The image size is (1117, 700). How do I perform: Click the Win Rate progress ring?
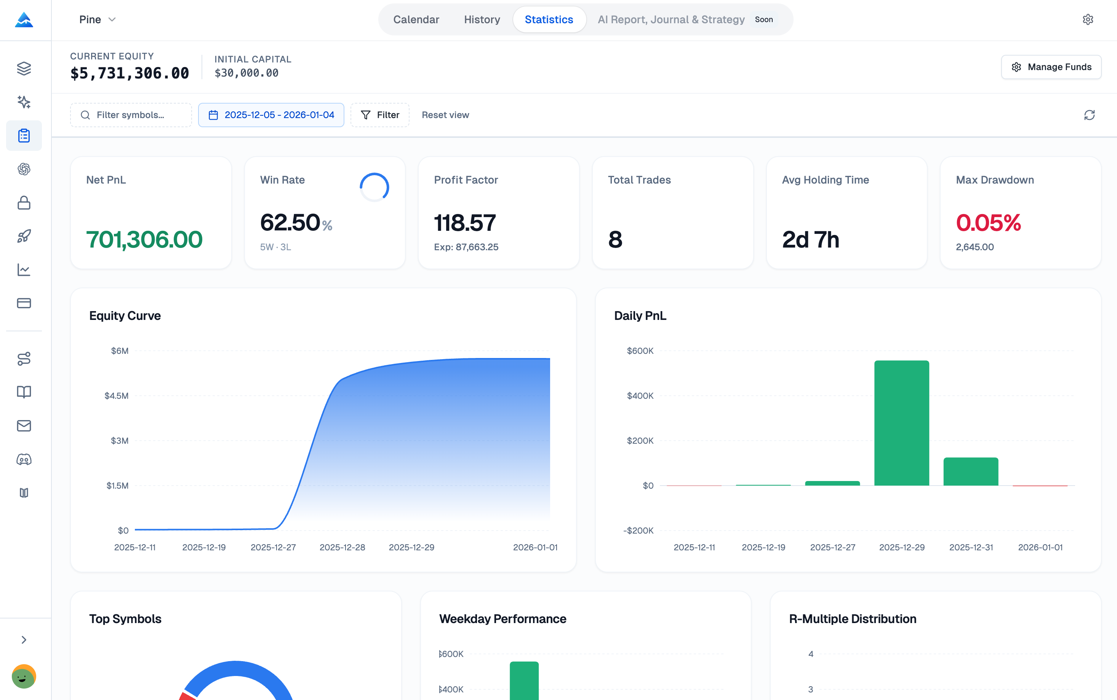pyautogui.click(x=374, y=187)
